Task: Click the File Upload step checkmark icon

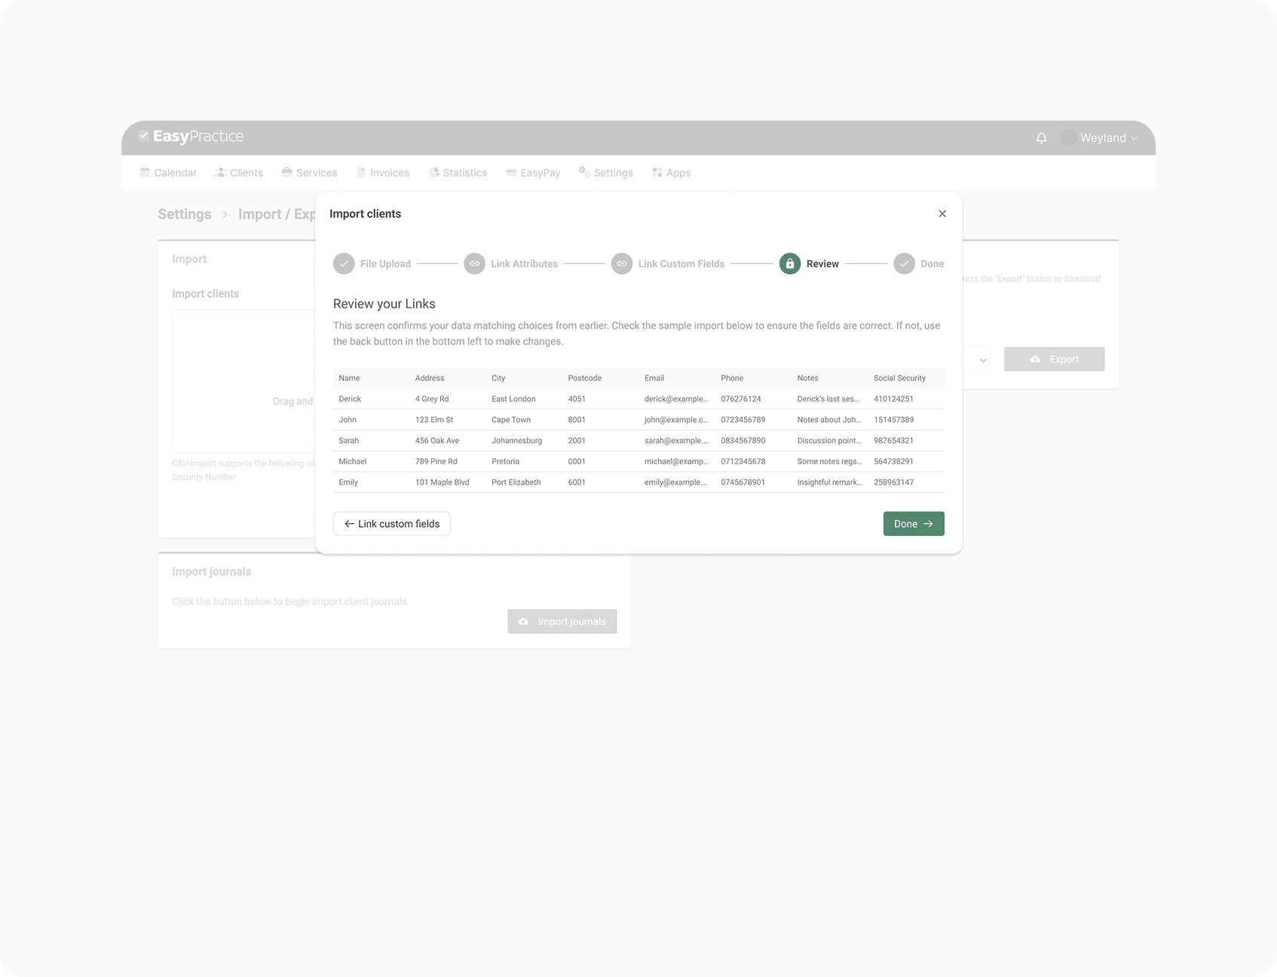Action: (344, 264)
